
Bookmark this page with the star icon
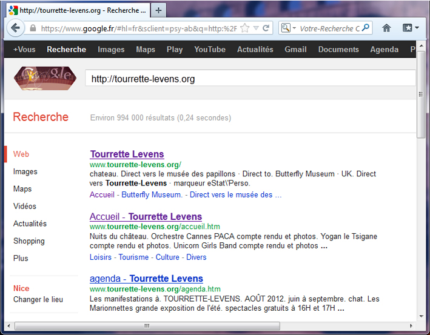click(244, 28)
